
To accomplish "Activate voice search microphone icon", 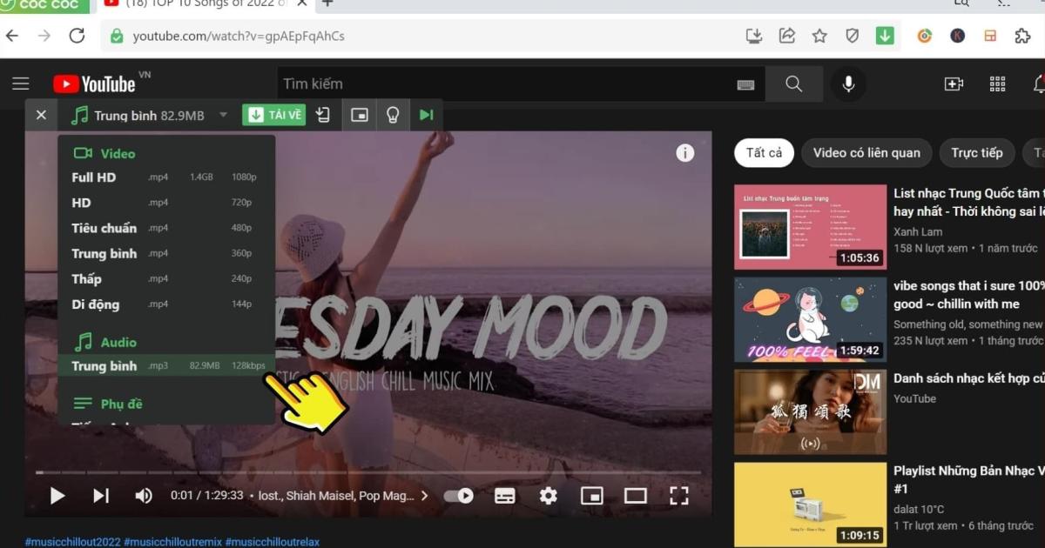I will click(x=848, y=84).
